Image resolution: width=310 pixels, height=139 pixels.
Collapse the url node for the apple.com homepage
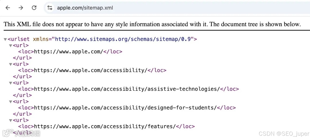click(x=11, y=45)
